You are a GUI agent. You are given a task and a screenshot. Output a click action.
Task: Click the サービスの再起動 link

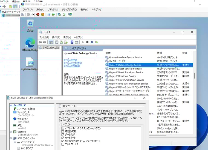tap(71, 66)
